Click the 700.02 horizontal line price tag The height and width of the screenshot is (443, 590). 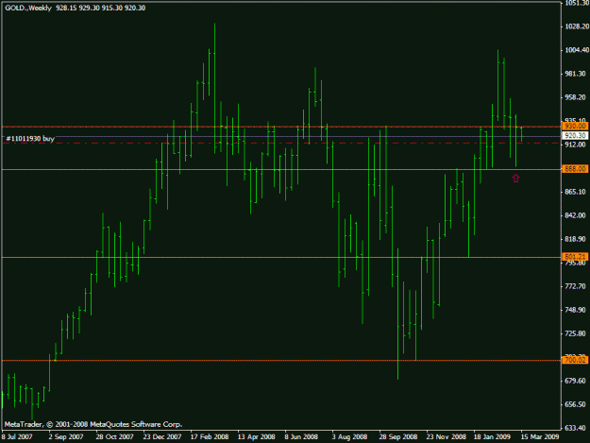575,360
